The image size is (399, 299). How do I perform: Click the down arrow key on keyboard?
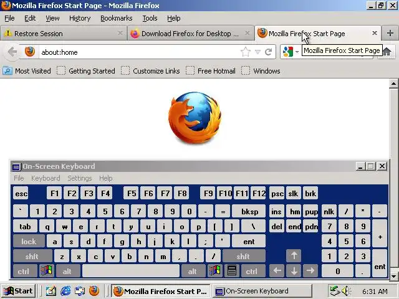tap(294, 271)
